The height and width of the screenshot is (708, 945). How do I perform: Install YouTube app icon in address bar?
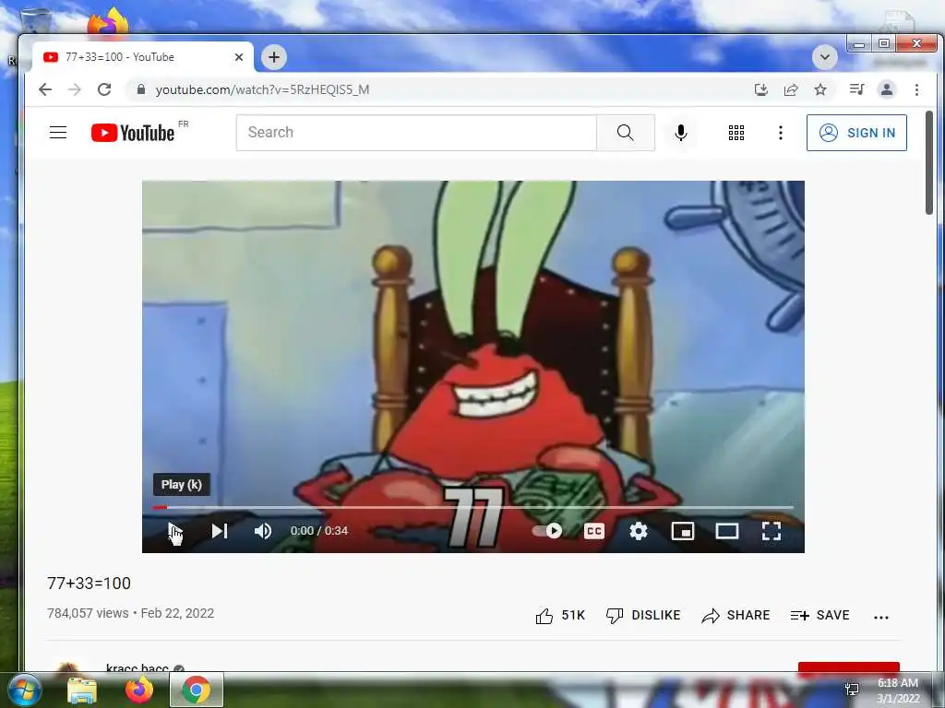[761, 89]
